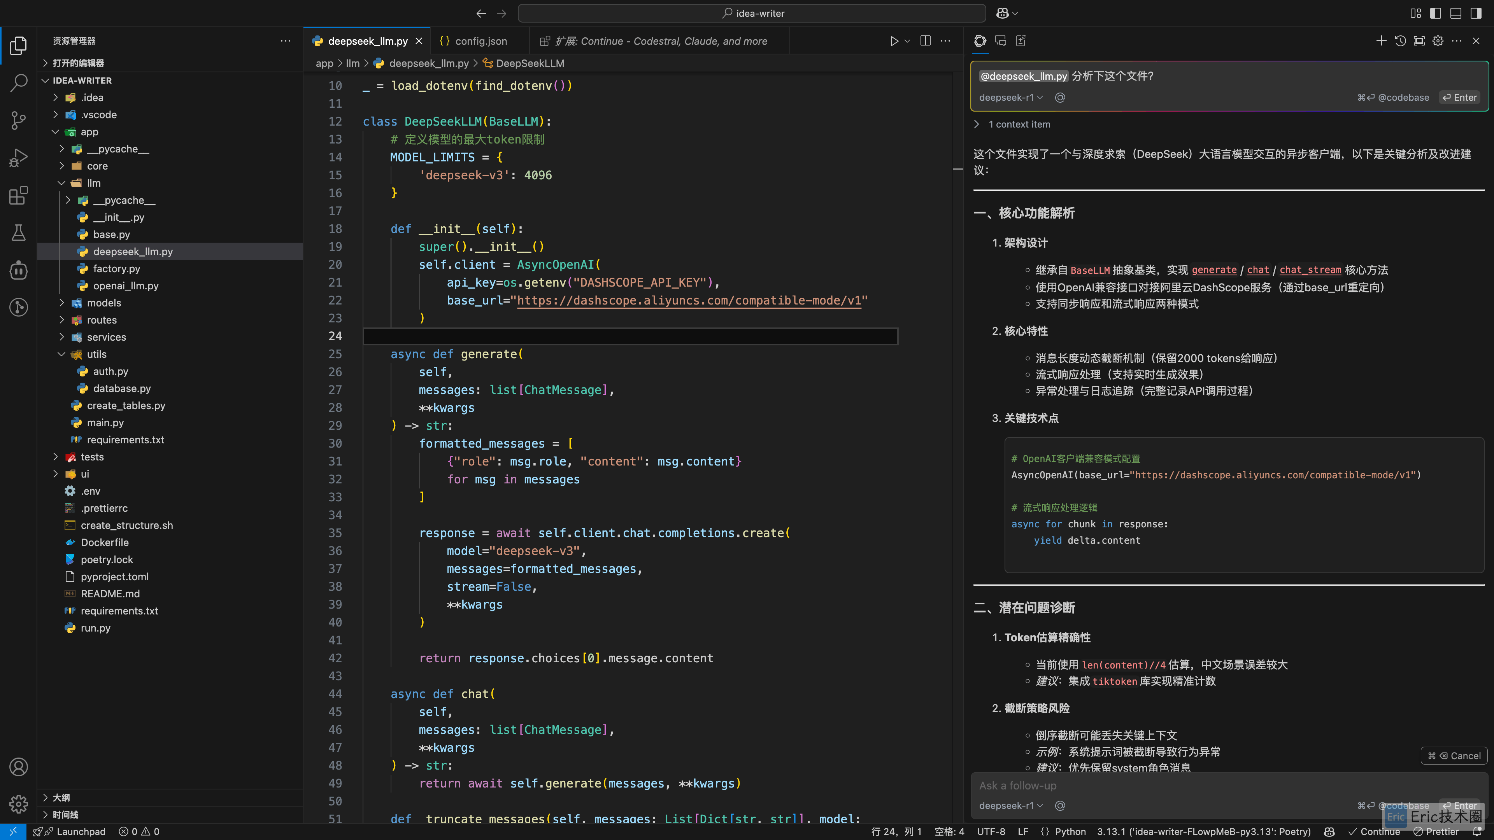Open deepseek-r1 model dropdown in follow-up box
This screenshot has height=840, width=1494.
1011,806
